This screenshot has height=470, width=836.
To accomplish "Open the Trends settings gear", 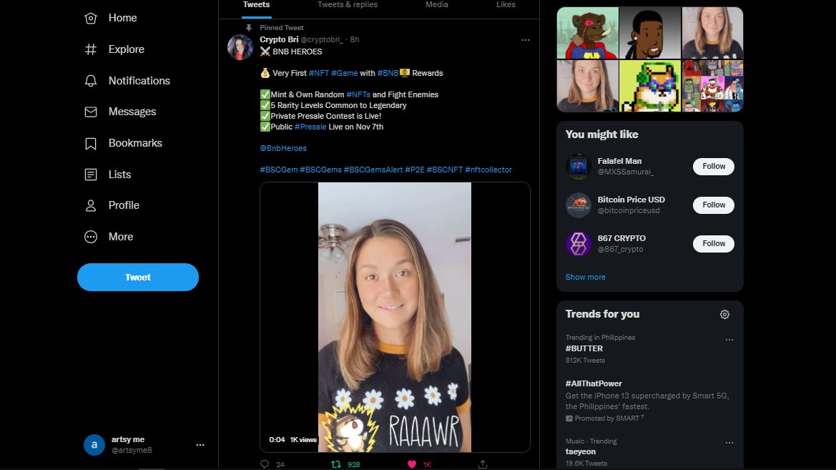I will [x=724, y=315].
